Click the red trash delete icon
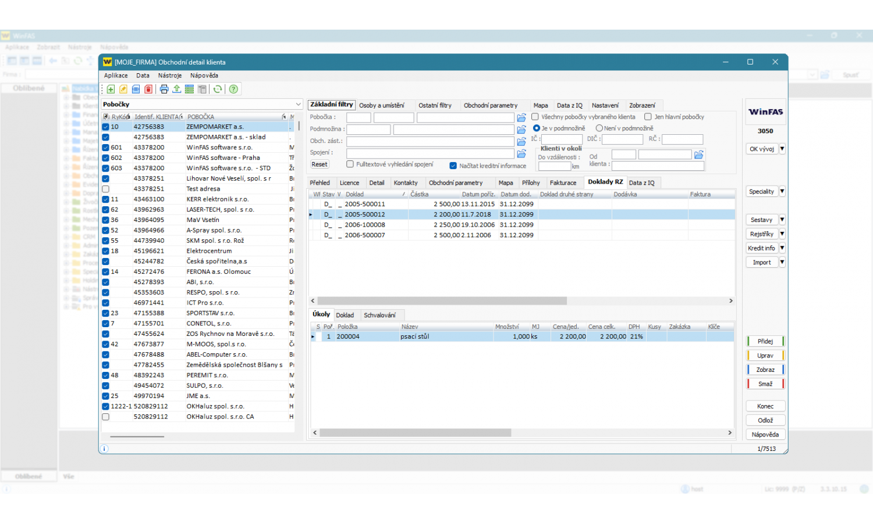Image resolution: width=873 pixels, height=523 pixels. (148, 89)
